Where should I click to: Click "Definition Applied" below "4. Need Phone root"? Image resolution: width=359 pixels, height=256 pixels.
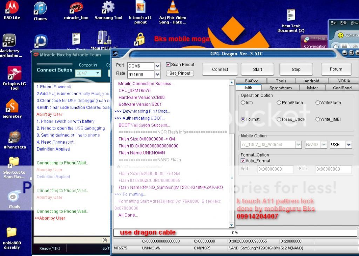tap(53, 149)
